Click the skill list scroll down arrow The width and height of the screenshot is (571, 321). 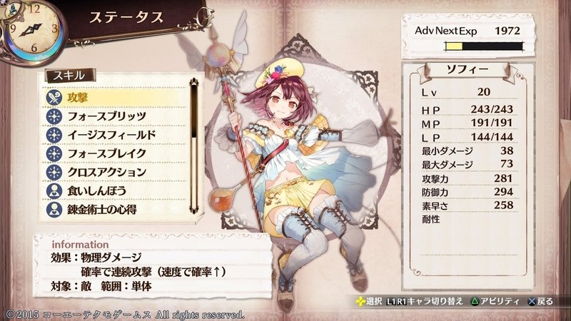pos(194,209)
